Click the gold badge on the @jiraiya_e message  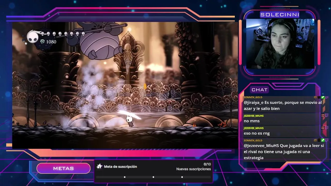click(x=315, y=97)
